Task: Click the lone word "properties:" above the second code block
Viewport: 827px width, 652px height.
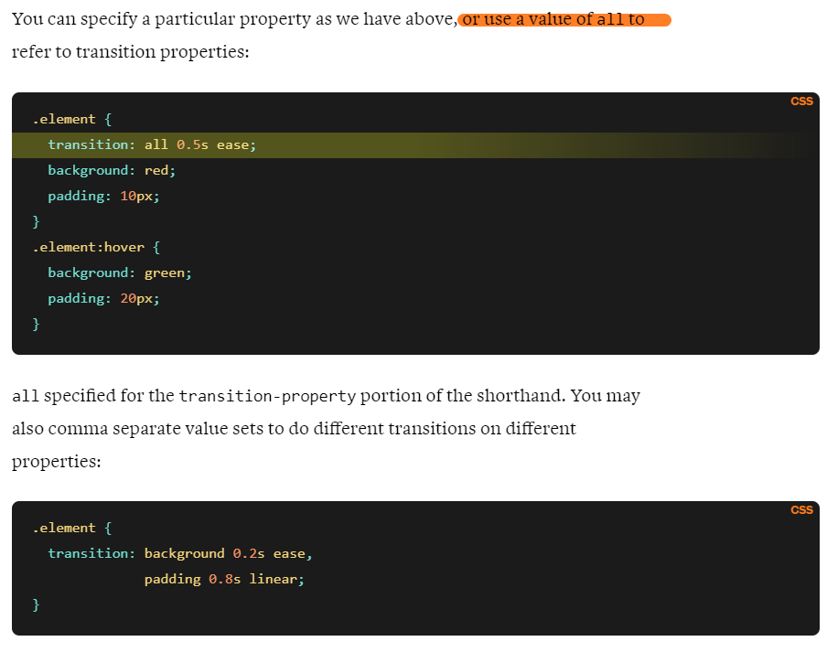Action: (x=56, y=462)
